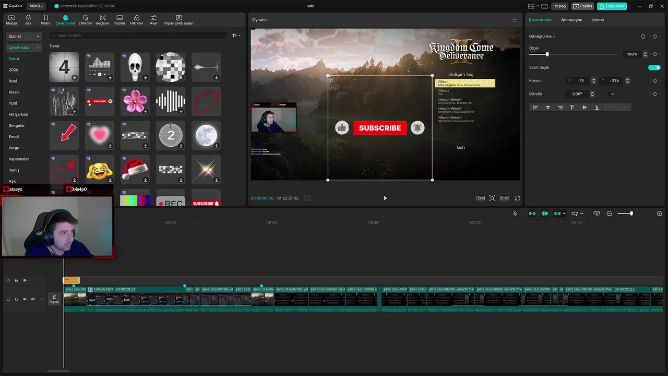668x376 pixels.
Task: Align sticker to the top
Action: [x=572, y=107]
